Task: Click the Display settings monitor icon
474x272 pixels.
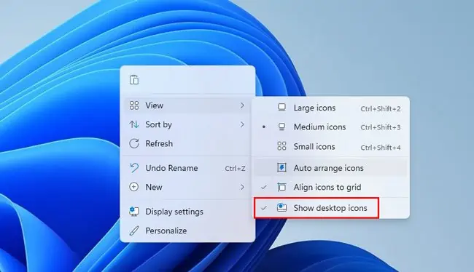Action: pos(134,212)
